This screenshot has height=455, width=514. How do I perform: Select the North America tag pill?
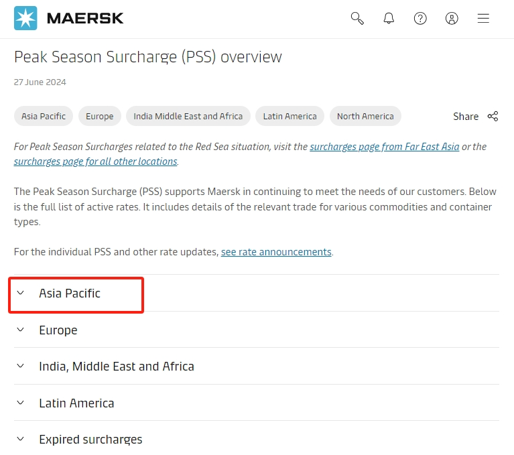[x=365, y=116]
